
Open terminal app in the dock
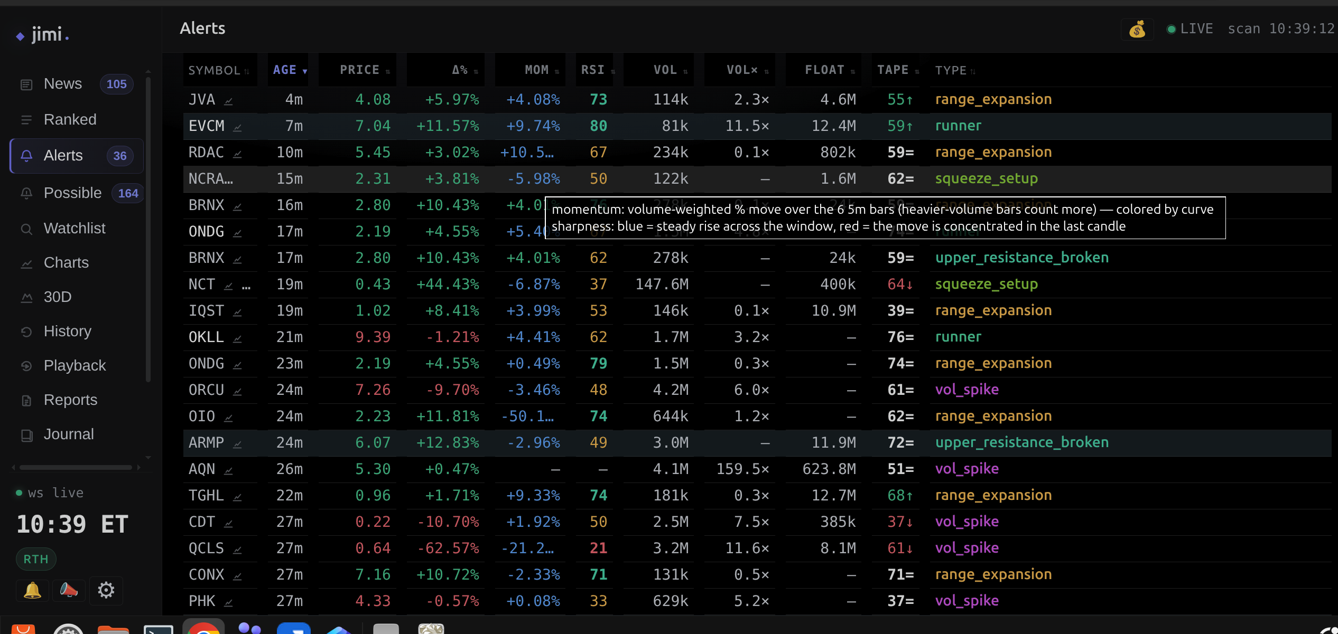[159, 628]
